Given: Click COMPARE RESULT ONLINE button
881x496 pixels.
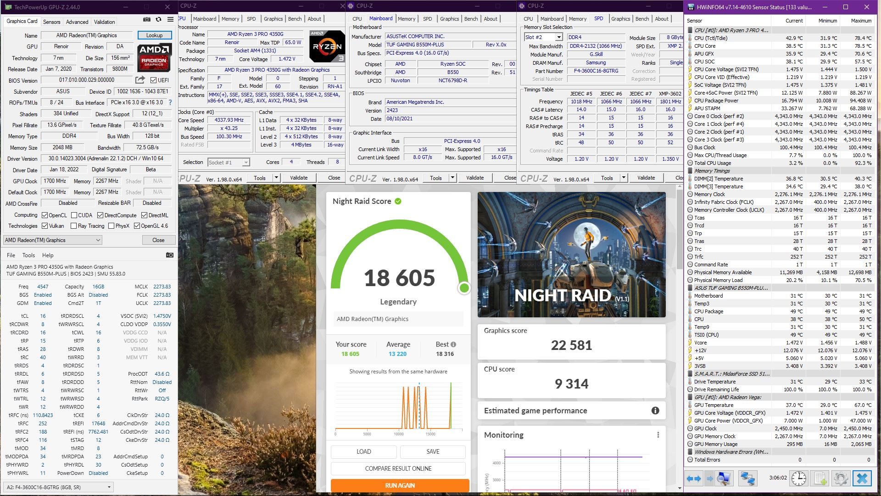Looking at the screenshot, I should click(398, 468).
